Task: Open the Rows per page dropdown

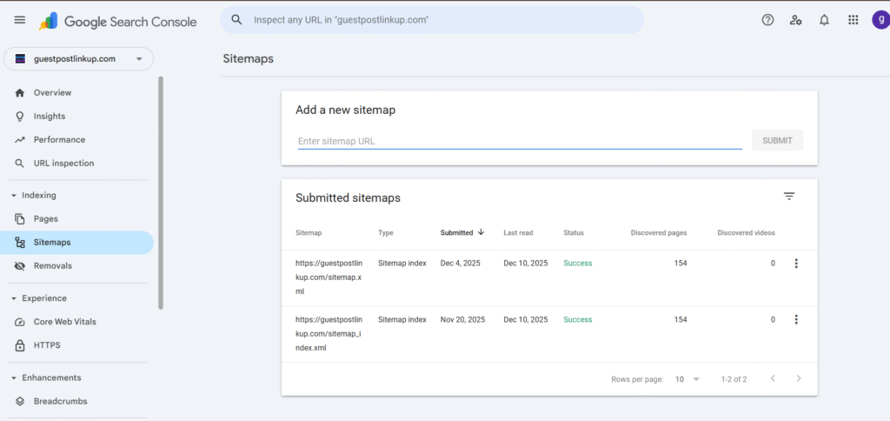Action: pyautogui.click(x=687, y=379)
